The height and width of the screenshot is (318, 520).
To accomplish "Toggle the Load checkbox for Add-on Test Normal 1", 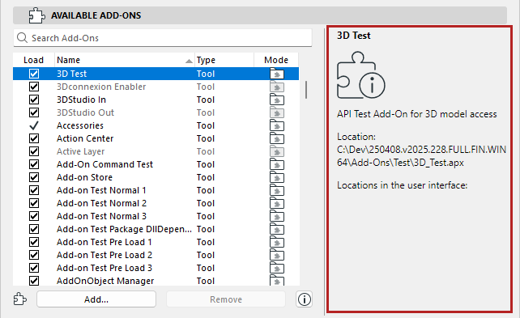I will [x=34, y=190].
